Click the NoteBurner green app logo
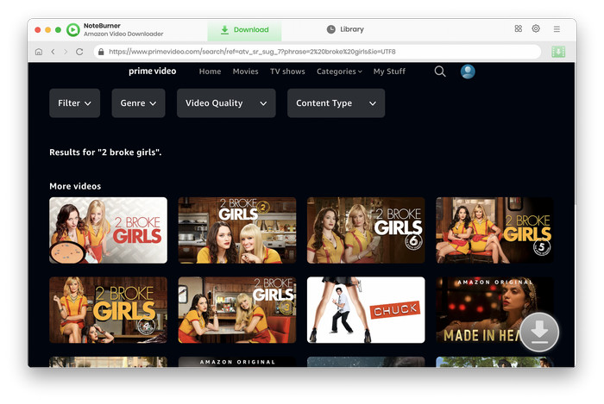Screen dimensions: 604x404 coord(72,29)
